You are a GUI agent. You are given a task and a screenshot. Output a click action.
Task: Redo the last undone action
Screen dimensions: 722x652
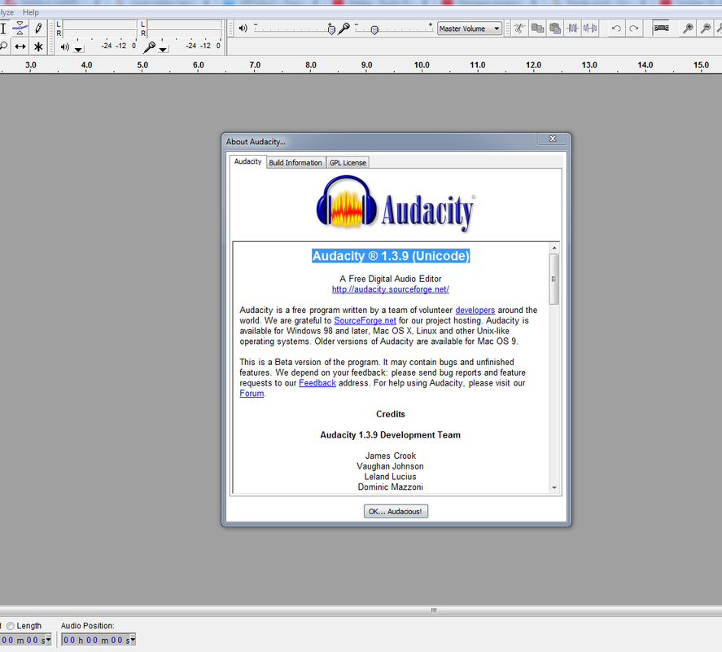pos(633,29)
